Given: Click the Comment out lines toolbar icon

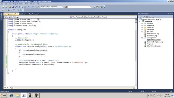Looking at the screenshot, I should [x=18, y=10].
